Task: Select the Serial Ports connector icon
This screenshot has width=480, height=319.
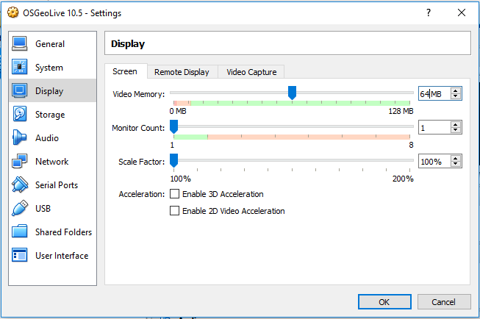Action: click(20, 184)
